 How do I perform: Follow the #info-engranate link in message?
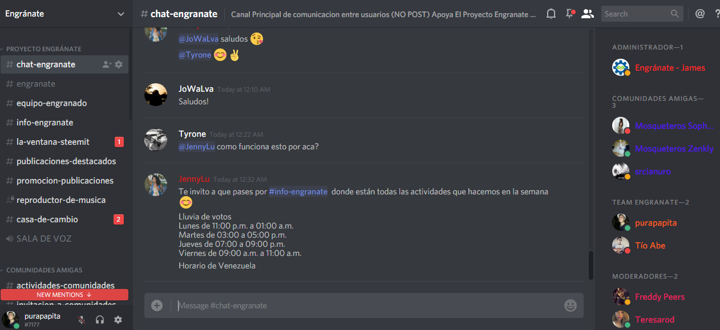pyautogui.click(x=298, y=192)
